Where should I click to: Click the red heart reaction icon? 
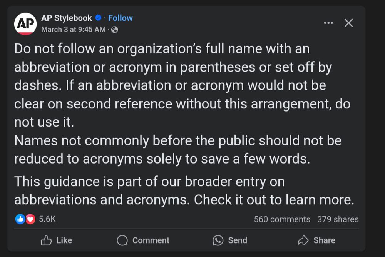point(30,219)
